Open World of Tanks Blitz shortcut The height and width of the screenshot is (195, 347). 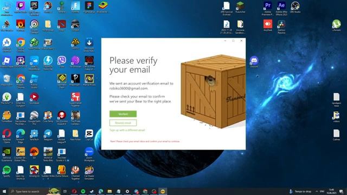click(x=48, y=154)
